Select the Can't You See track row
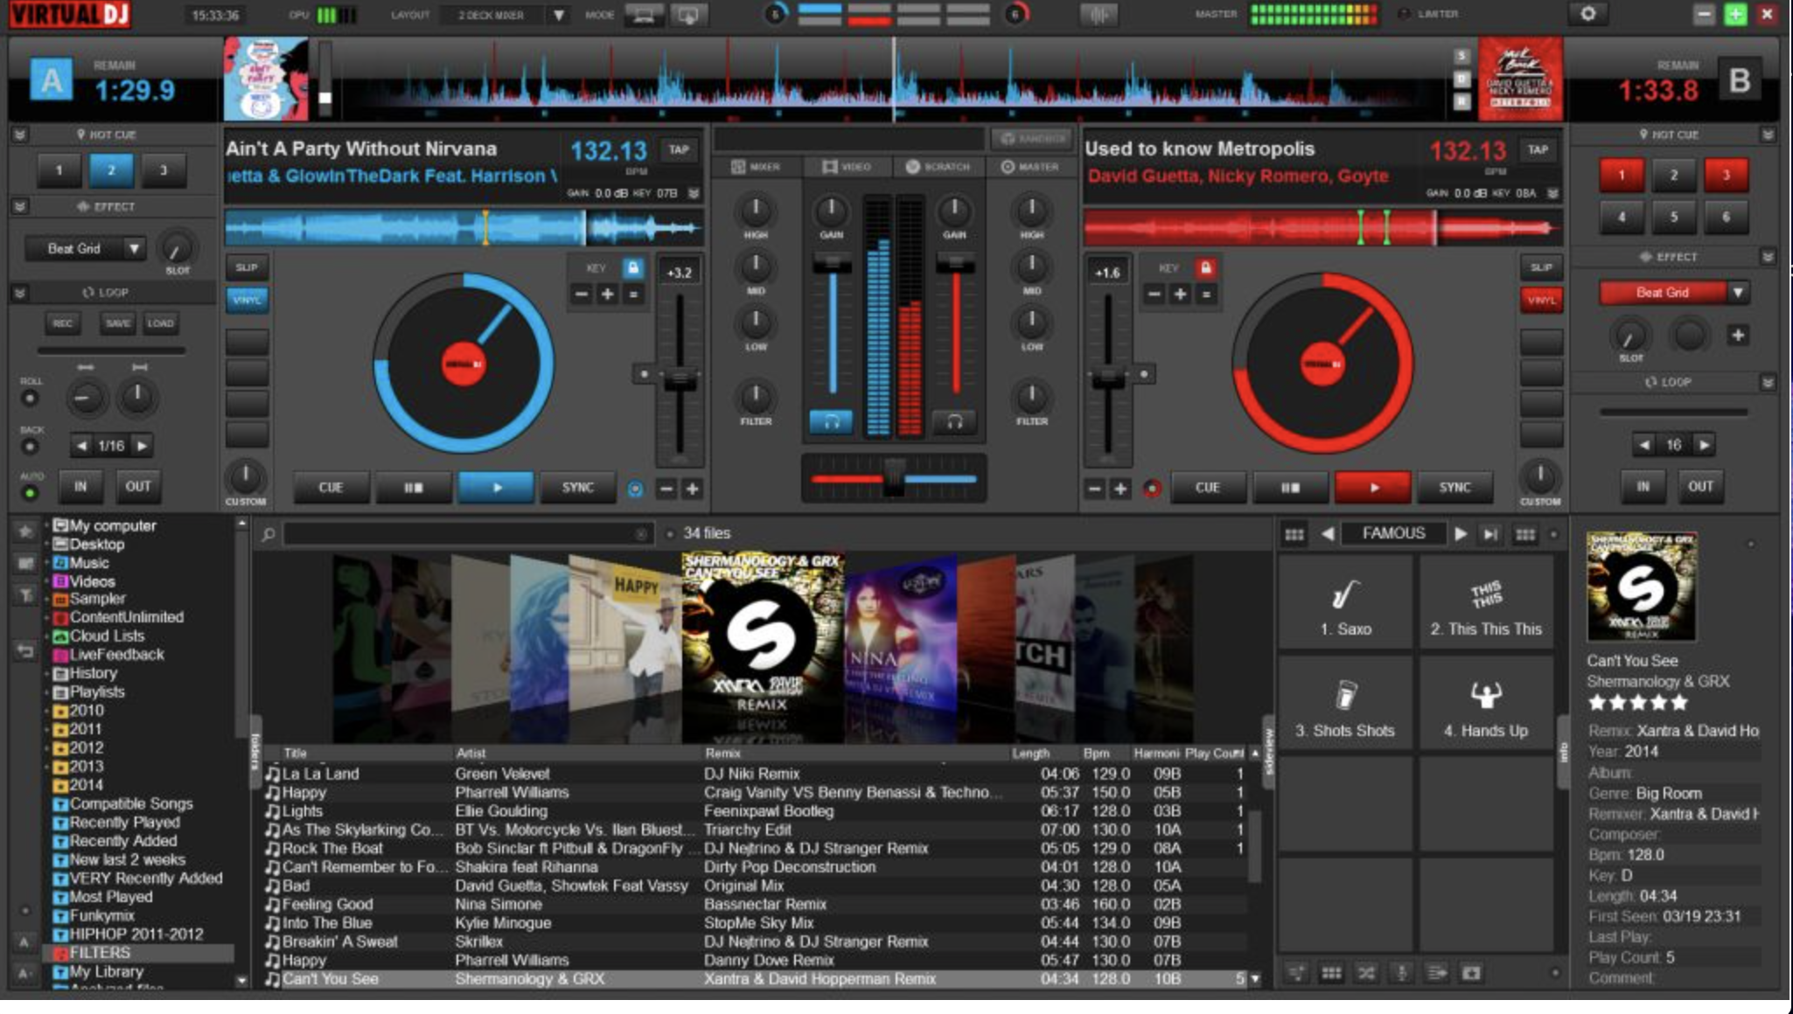 [757, 979]
